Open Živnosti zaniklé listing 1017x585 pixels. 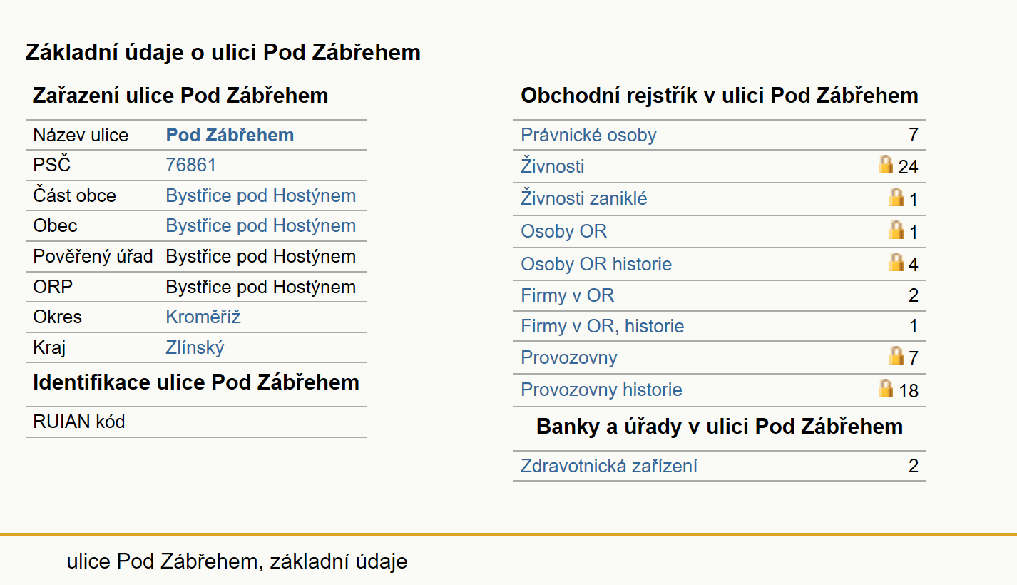(584, 198)
